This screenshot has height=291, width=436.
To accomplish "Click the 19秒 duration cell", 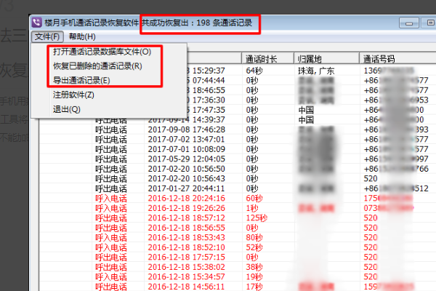I will click(254, 277).
